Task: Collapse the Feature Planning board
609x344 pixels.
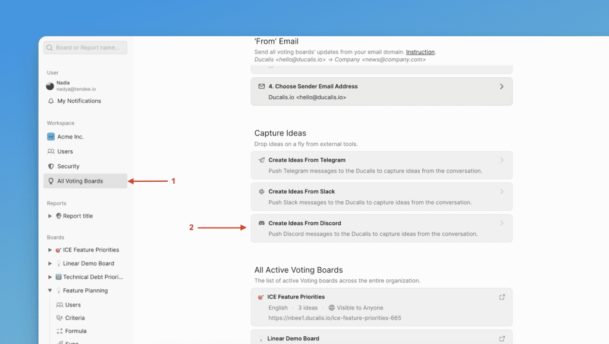Action: [x=50, y=291]
